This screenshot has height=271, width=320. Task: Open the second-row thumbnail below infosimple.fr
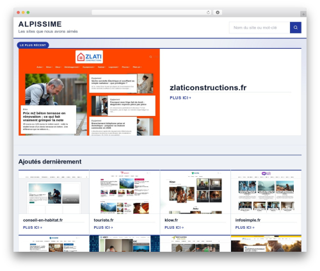266,243
